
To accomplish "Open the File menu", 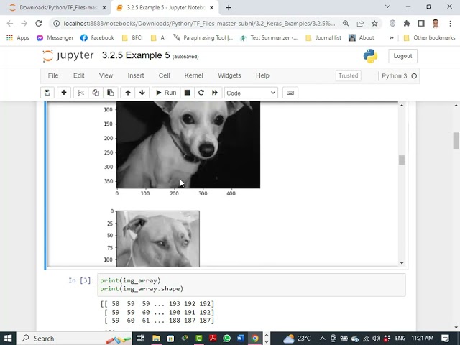I will pos(53,75).
